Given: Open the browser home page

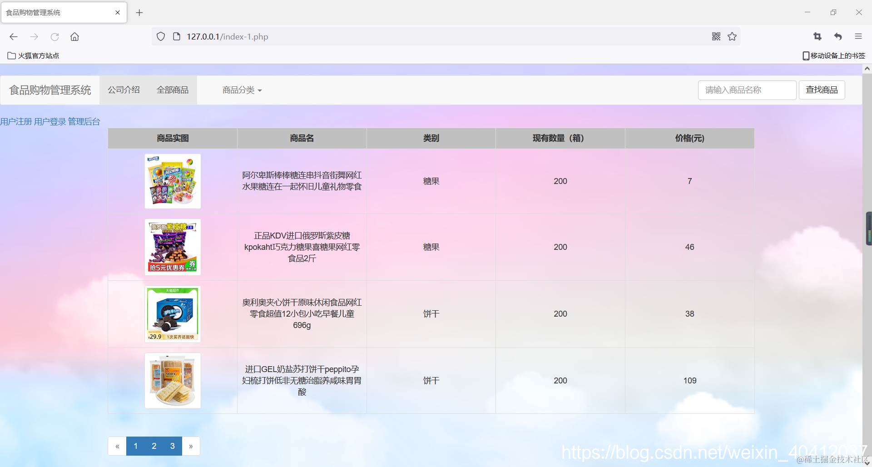Looking at the screenshot, I should tap(74, 37).
